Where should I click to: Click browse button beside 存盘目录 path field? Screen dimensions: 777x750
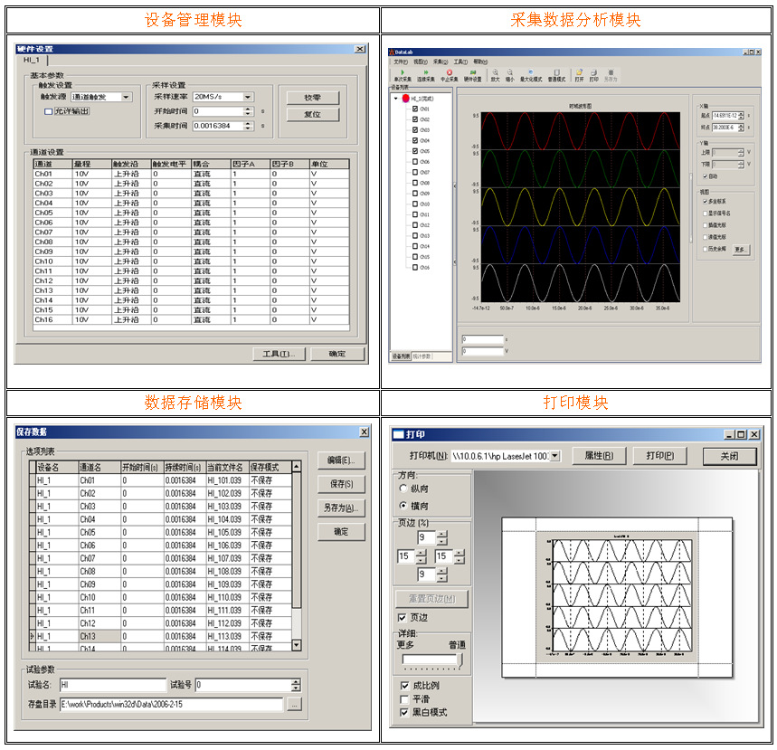click(294, 705)
